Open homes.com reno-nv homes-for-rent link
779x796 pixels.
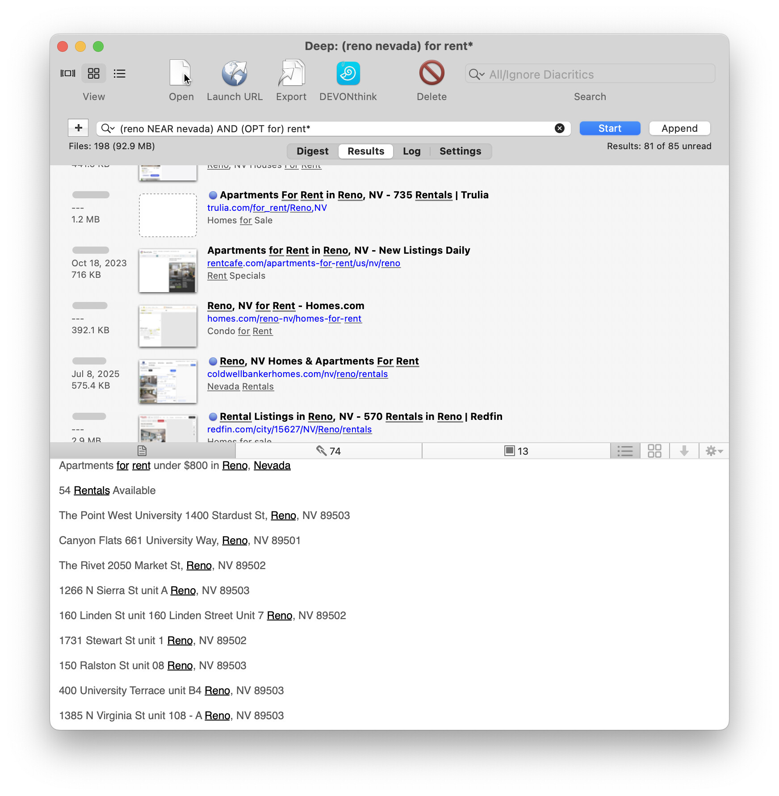coord(285,318)
